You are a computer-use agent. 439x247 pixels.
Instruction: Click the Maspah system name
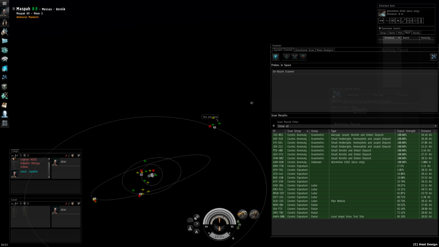click(23, 9)
